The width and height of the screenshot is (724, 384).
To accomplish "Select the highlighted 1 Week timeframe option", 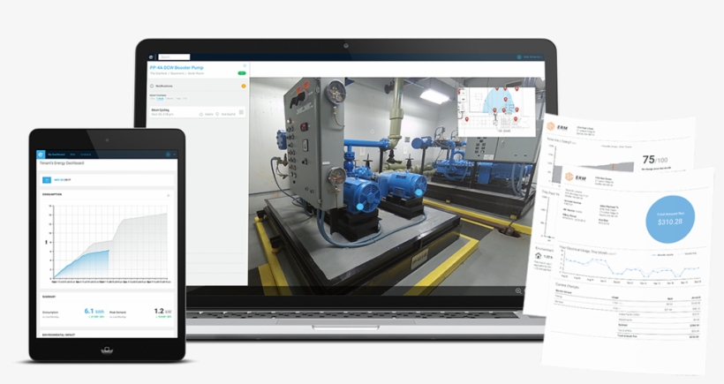I will pyautogui.click(x=160, y=98).
